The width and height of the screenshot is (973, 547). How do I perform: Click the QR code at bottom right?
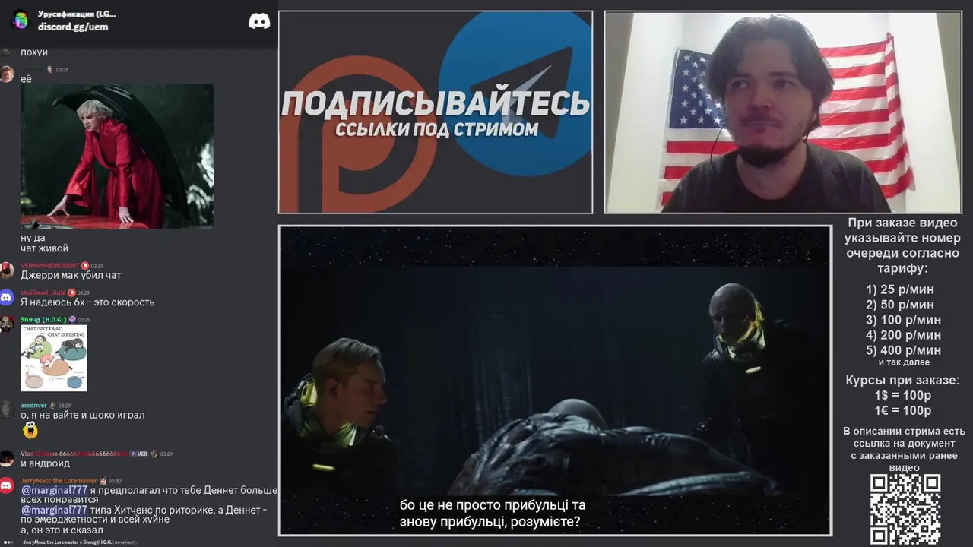(x=905, y=509)
